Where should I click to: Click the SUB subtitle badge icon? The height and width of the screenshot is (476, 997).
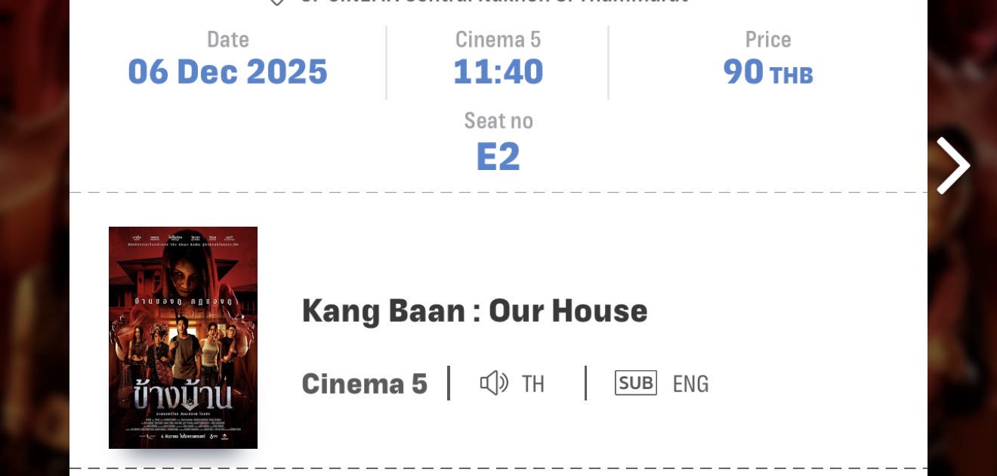[x=635, y=383]
